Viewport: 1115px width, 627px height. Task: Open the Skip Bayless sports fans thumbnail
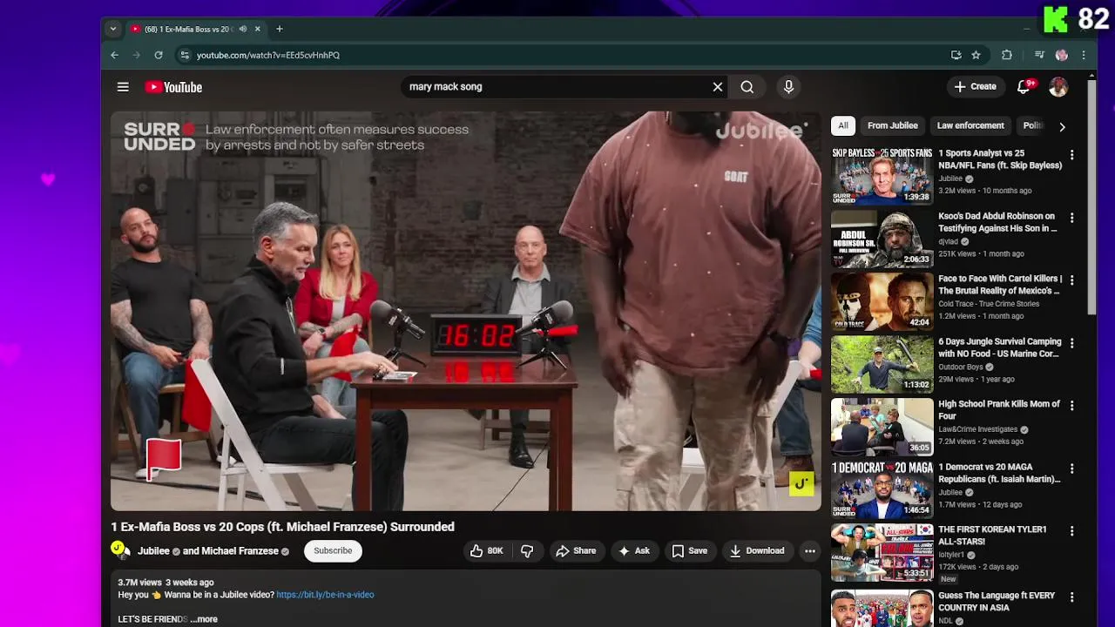click(x=882, y=175)
